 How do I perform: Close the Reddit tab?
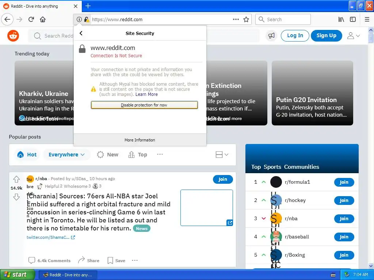point(76,6)
